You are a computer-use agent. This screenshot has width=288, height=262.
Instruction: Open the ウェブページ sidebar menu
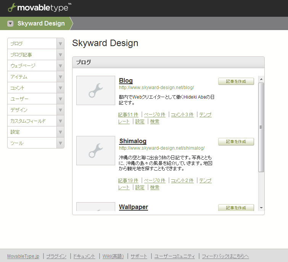[32, 65]
